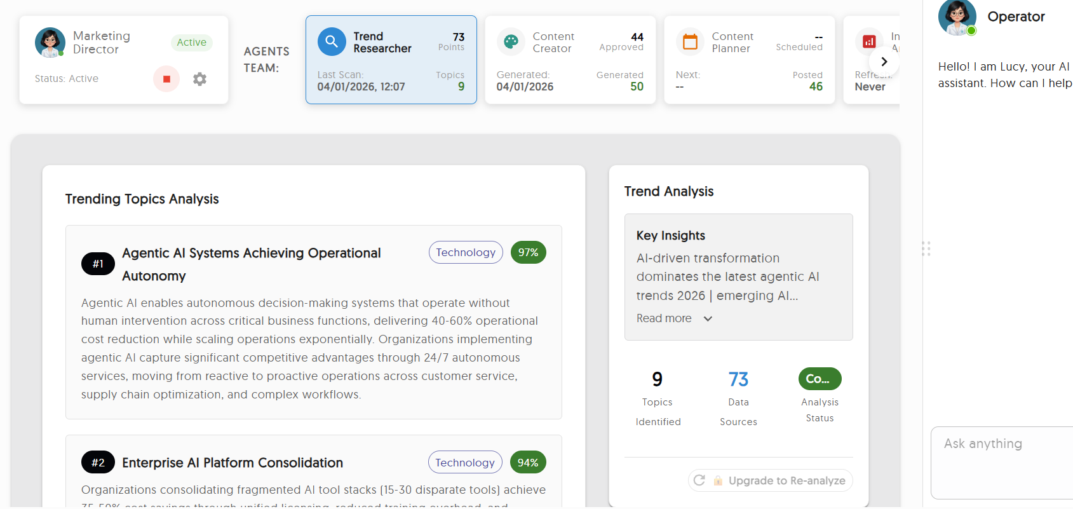Image resolution: width=1073 pixels, height=509 pixels.
Task: Click the Content Creator palette icon
Action: click(x=511, y=42)
